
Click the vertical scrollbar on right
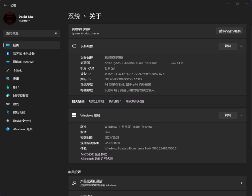click(251, 87)
